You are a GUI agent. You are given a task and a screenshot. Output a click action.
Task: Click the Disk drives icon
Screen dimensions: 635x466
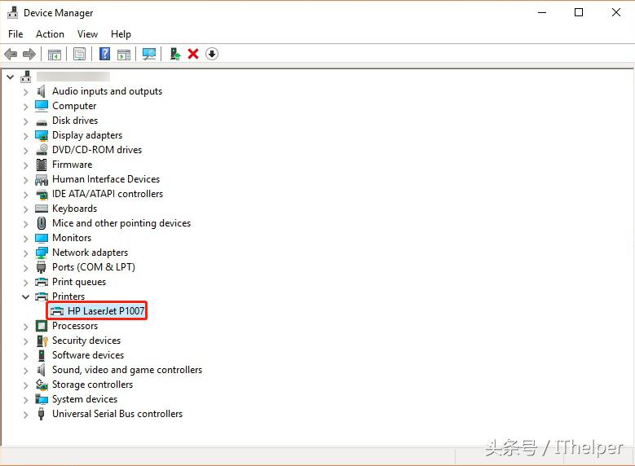42,121
